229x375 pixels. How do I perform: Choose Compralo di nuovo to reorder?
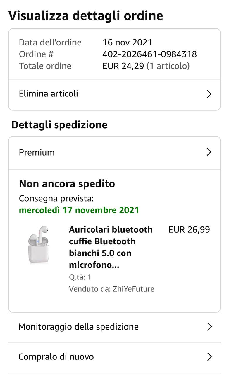coord(56,357)
